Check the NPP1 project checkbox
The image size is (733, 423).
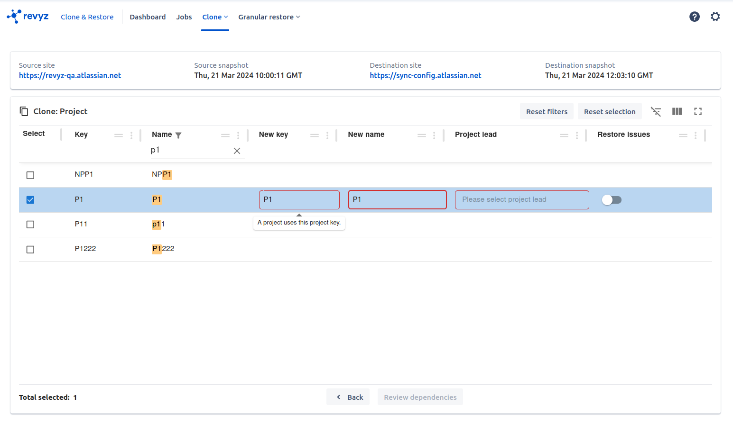click(30, 175)
